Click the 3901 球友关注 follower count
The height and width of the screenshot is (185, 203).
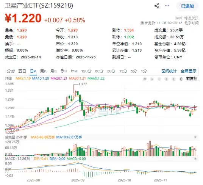(187, 18)
